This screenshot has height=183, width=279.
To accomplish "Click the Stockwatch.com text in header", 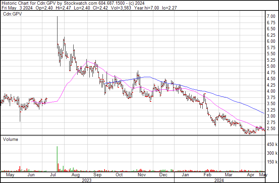I will (80, 3).
